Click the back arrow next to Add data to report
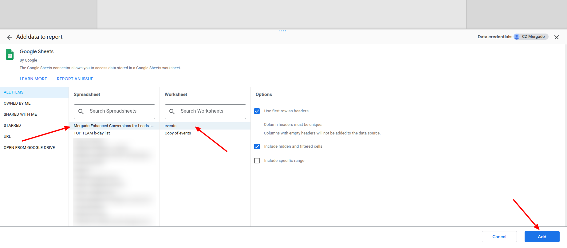The height and width of the screenshot is (248, 567). [10, 37]
